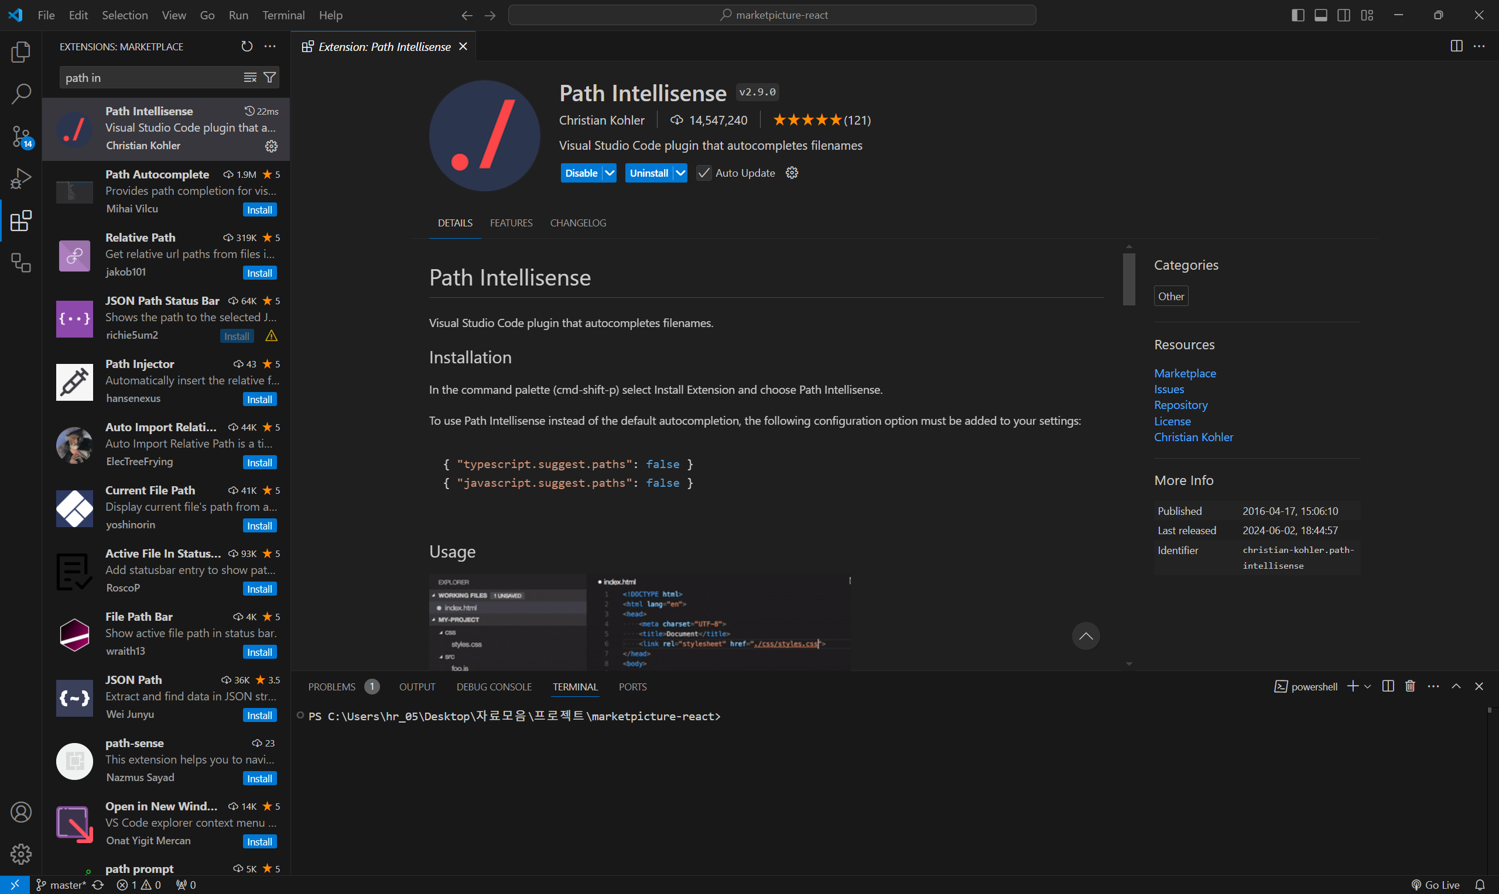Clear extensions search results
Viewport: 1499px width, 894px height.
pos(250,78)
